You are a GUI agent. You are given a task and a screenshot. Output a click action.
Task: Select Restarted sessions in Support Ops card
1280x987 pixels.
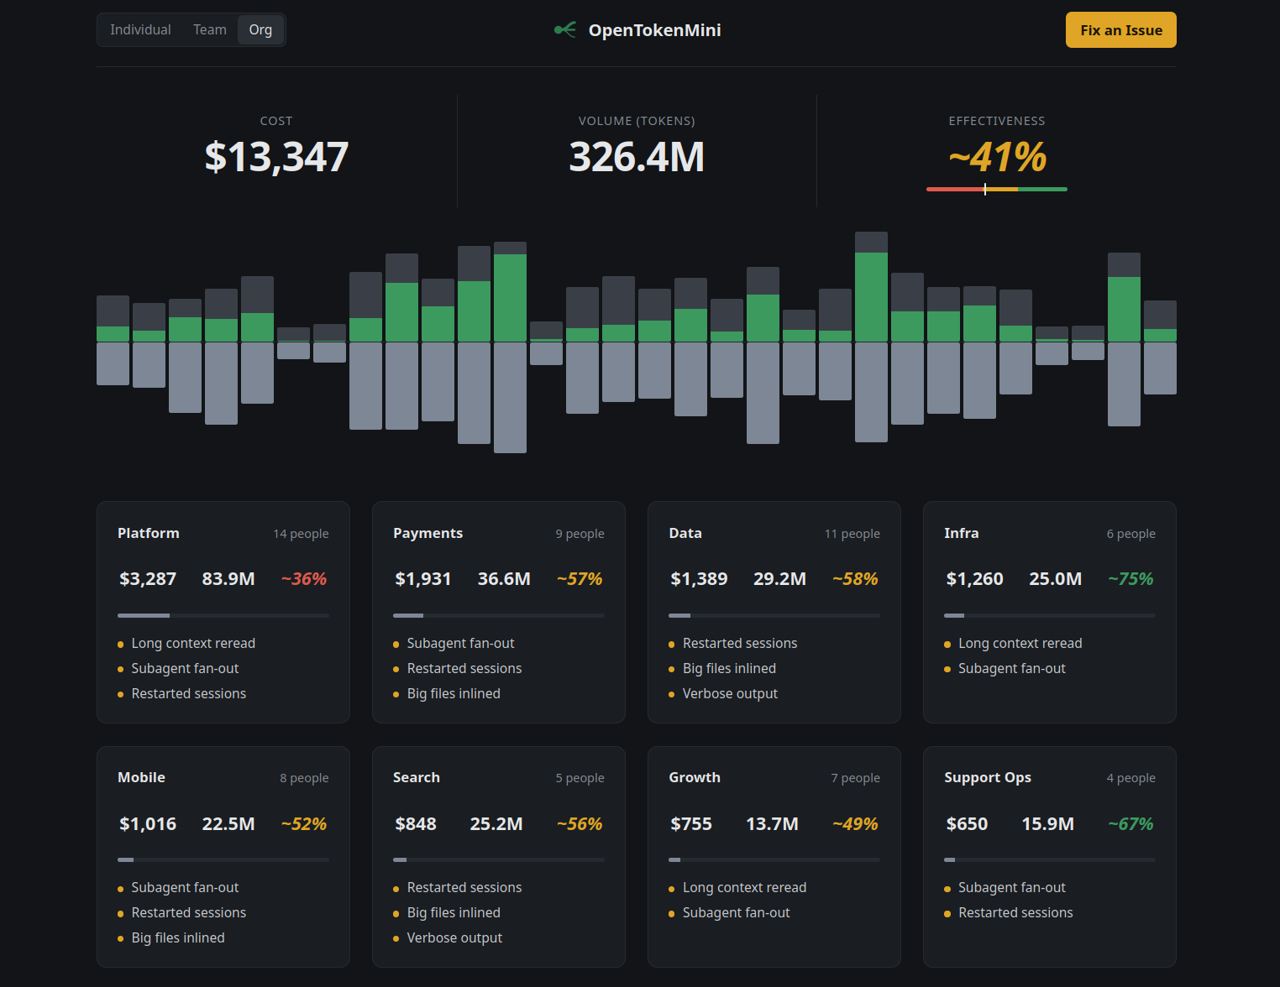click(1015, 912)
